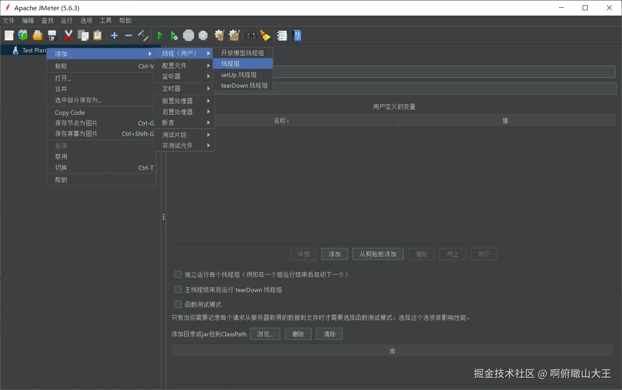The image size is (622, 390).
Task: Toggle run thread groups consecutively checkbox
Action: point(178,274)
